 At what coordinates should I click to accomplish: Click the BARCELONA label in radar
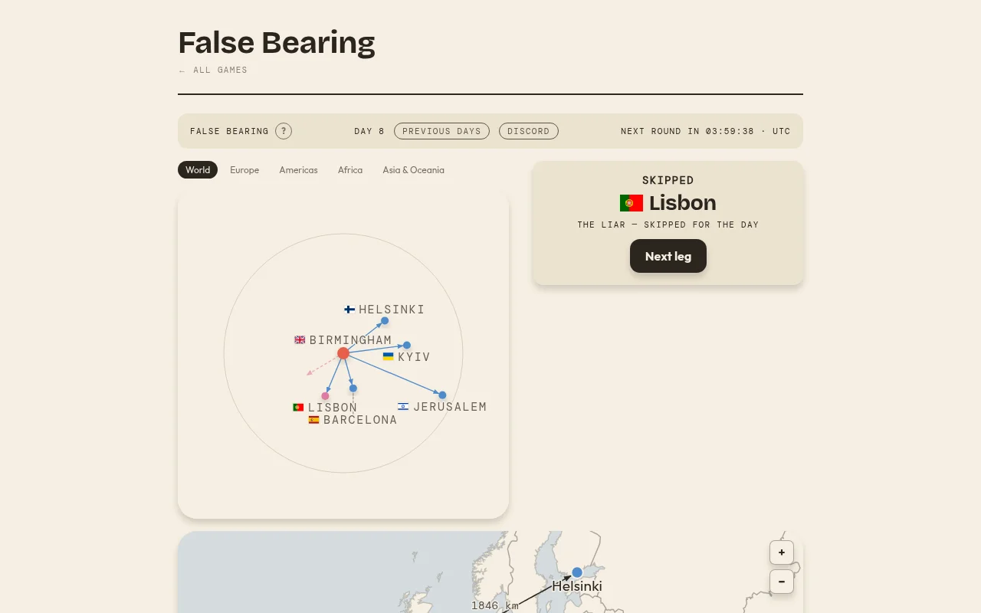tap(360, 420)
